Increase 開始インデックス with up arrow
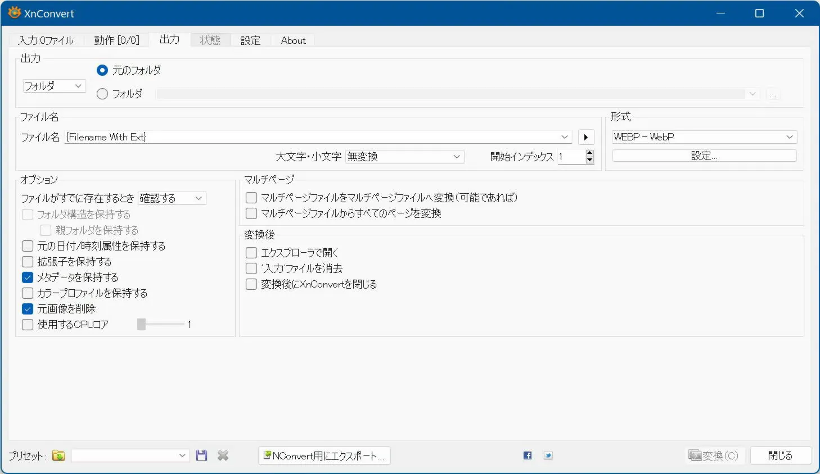The image size is (820, 474). [x=589, y=153]
